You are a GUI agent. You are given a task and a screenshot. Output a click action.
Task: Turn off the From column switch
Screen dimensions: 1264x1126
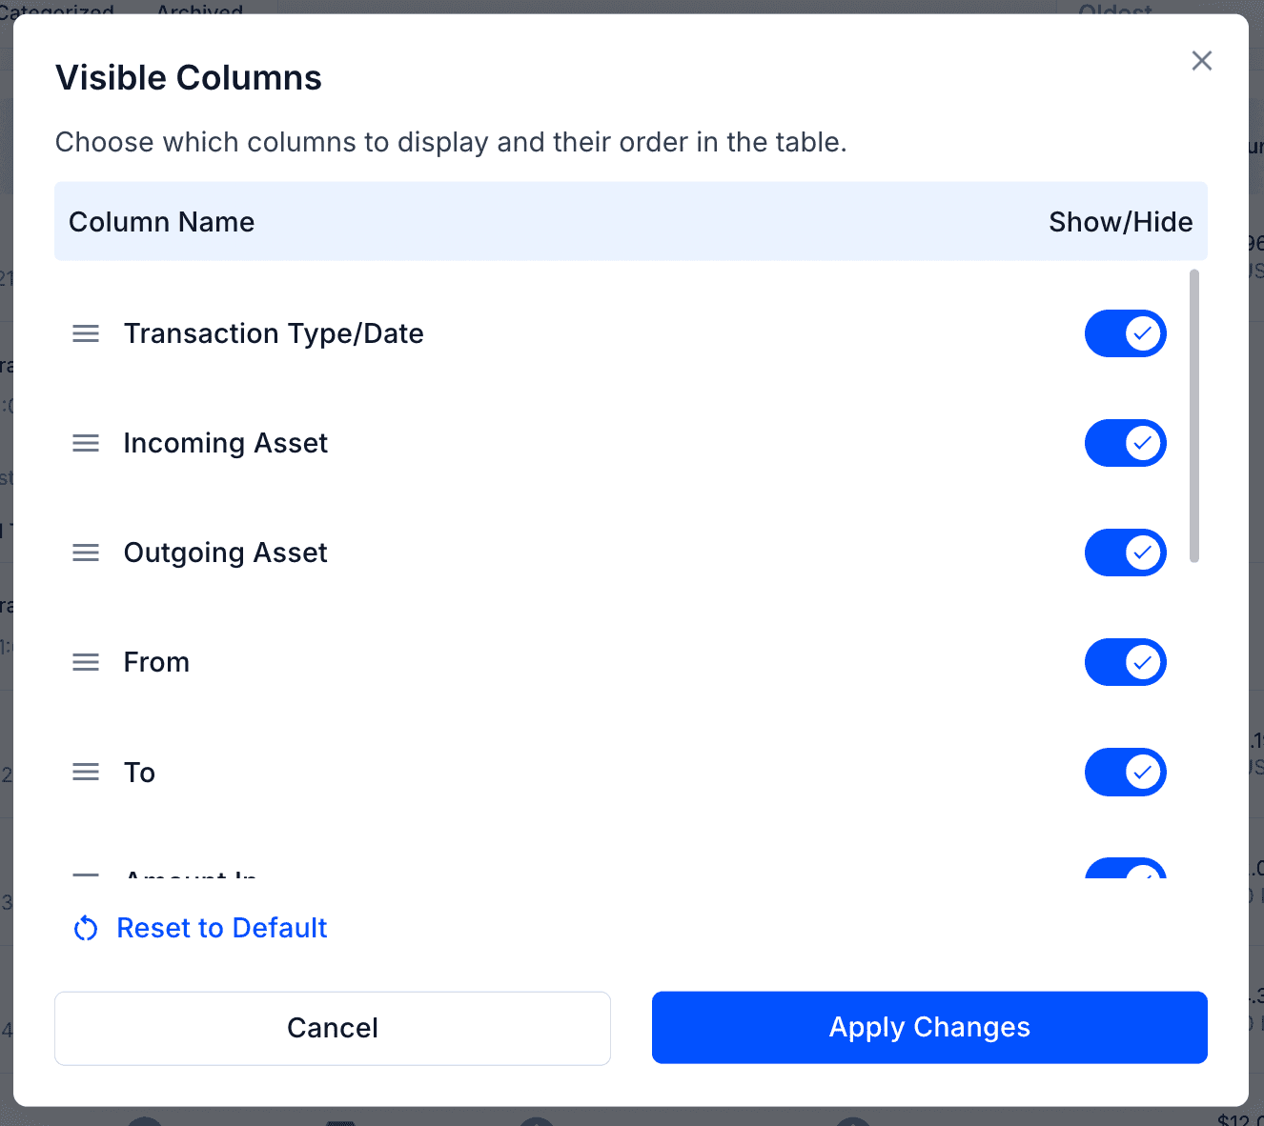1126,662
